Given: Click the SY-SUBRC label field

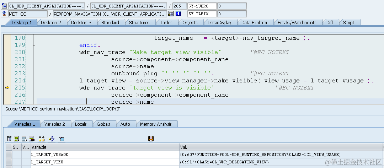Looking at the screenshot, I should 202,6.
